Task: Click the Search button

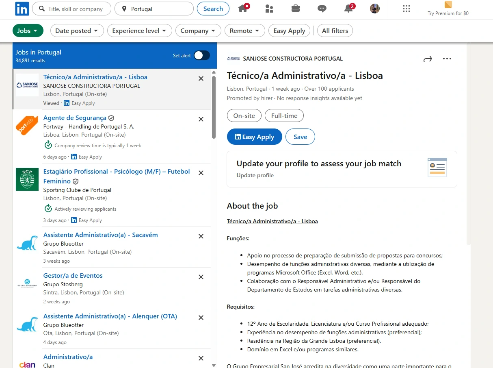Action: [x=213, y=9]
